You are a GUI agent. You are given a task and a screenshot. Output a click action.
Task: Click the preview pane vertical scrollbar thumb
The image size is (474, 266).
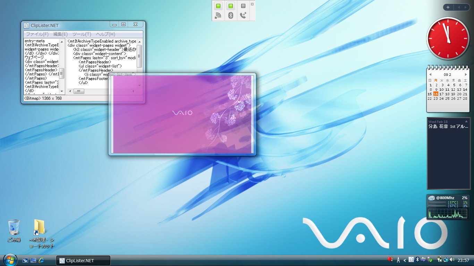tap(139, 56)
